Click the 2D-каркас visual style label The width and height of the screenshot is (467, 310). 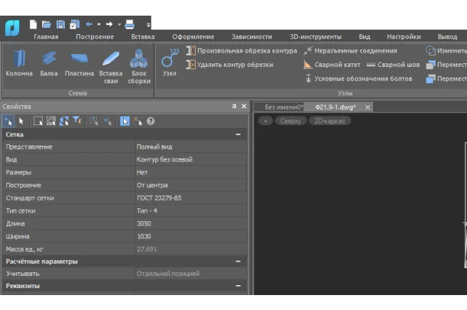[330, 121]
